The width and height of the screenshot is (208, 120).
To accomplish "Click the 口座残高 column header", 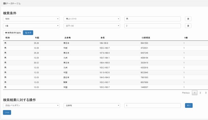I will [146, 38].
